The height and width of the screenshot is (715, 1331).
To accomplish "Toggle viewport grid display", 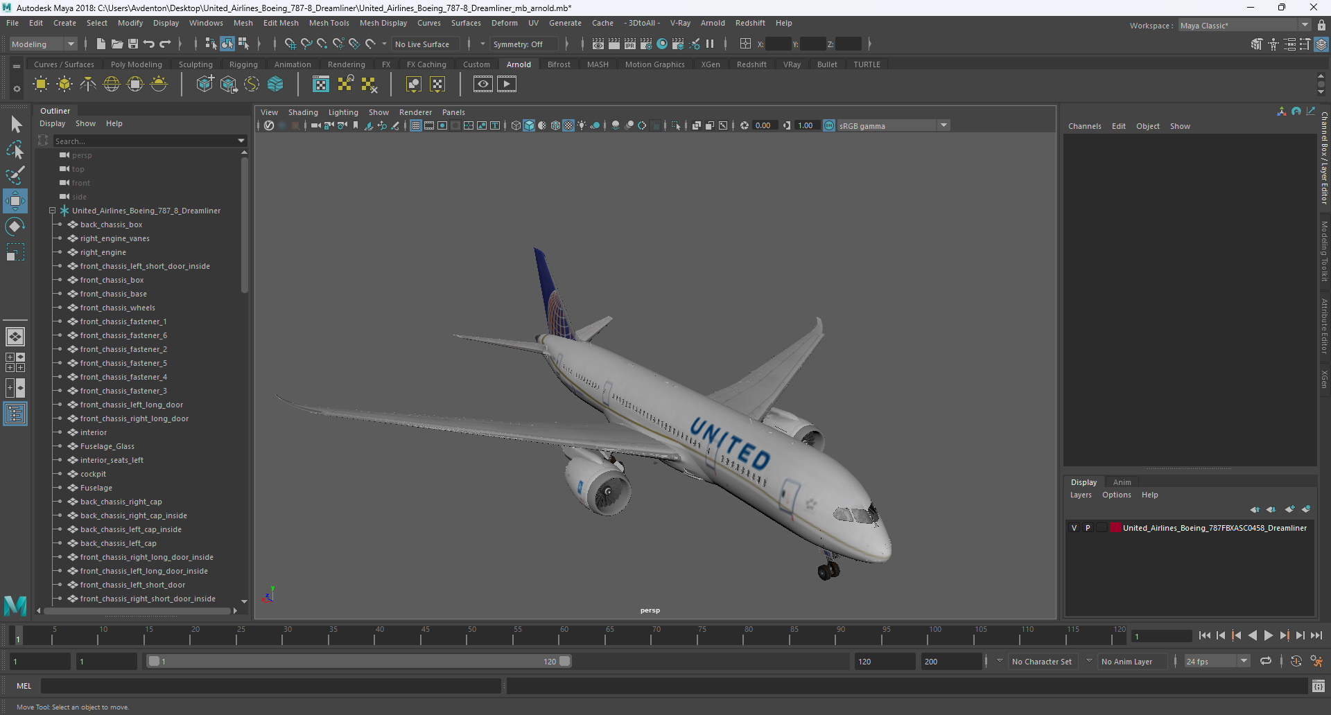I will point(416,125).
